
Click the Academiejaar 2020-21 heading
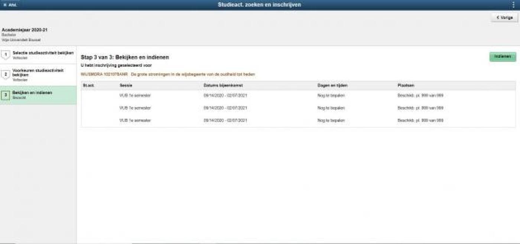click(x=25, y=30)
